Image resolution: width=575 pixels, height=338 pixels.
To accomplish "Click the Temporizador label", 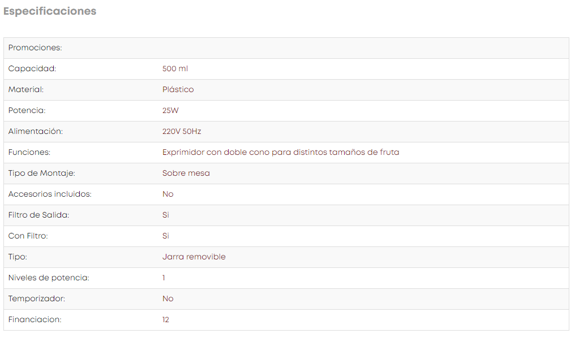I will (37, 298).
